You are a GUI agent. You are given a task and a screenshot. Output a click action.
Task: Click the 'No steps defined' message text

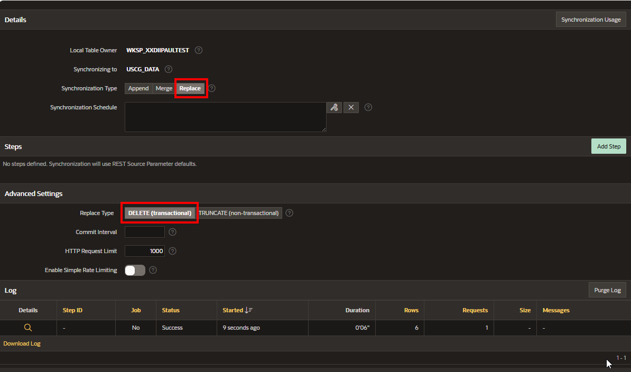99,164
